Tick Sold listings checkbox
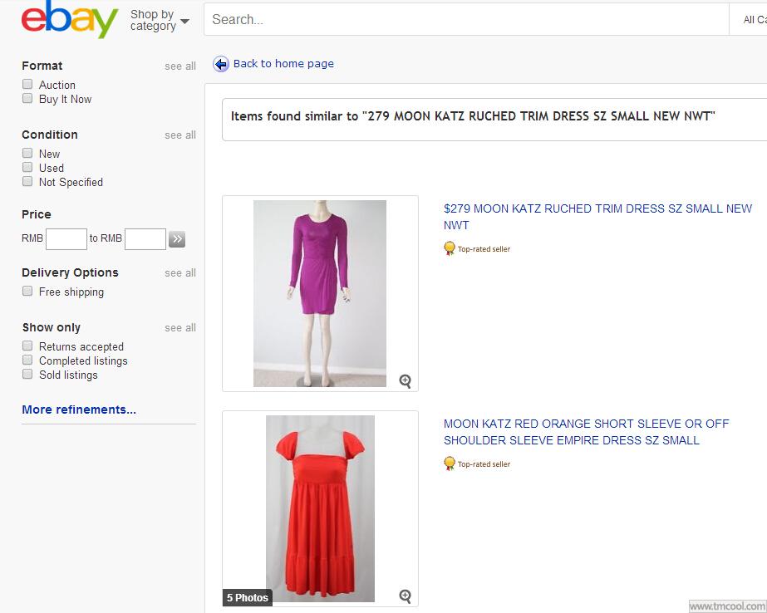Viewport: 767px width, 613px height. 27,374
